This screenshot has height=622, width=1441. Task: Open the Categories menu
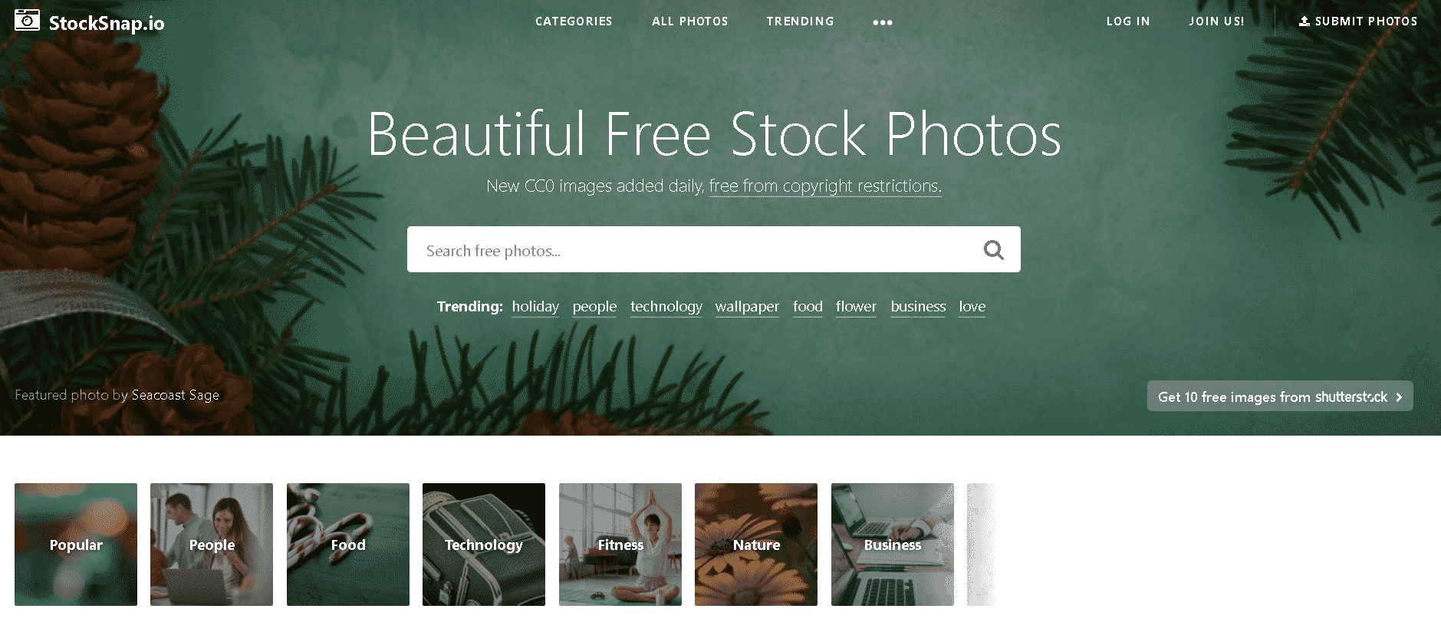574,21
